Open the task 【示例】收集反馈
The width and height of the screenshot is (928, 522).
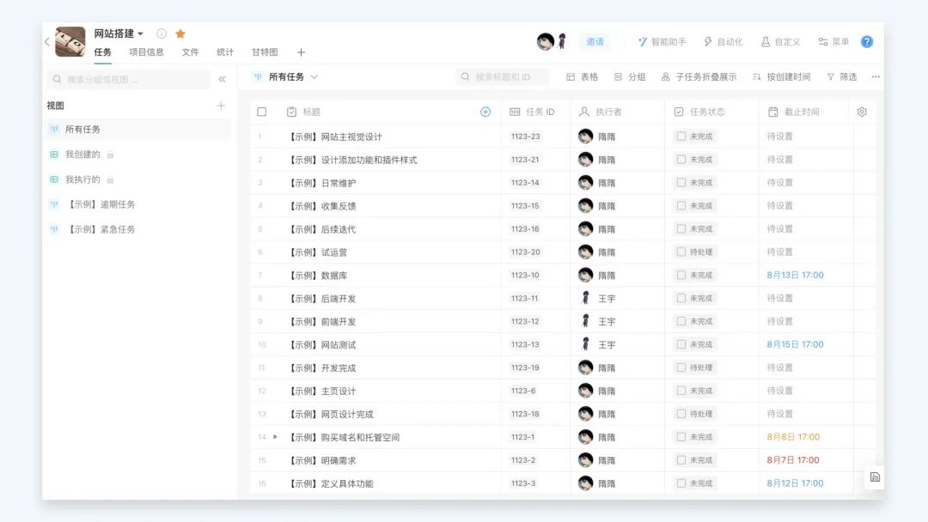coord(322,206)
